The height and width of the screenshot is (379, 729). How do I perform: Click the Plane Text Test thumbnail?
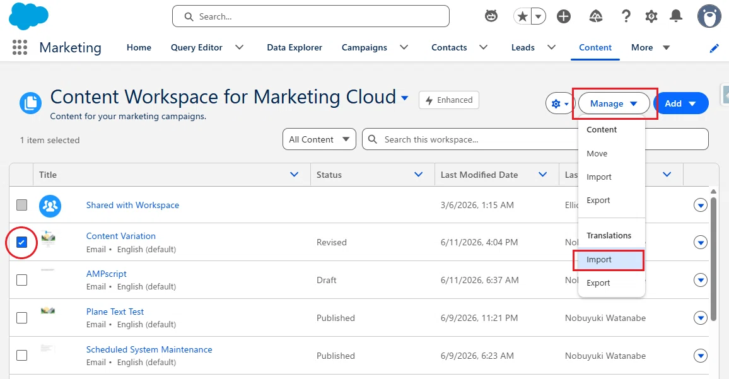[48, 311]
